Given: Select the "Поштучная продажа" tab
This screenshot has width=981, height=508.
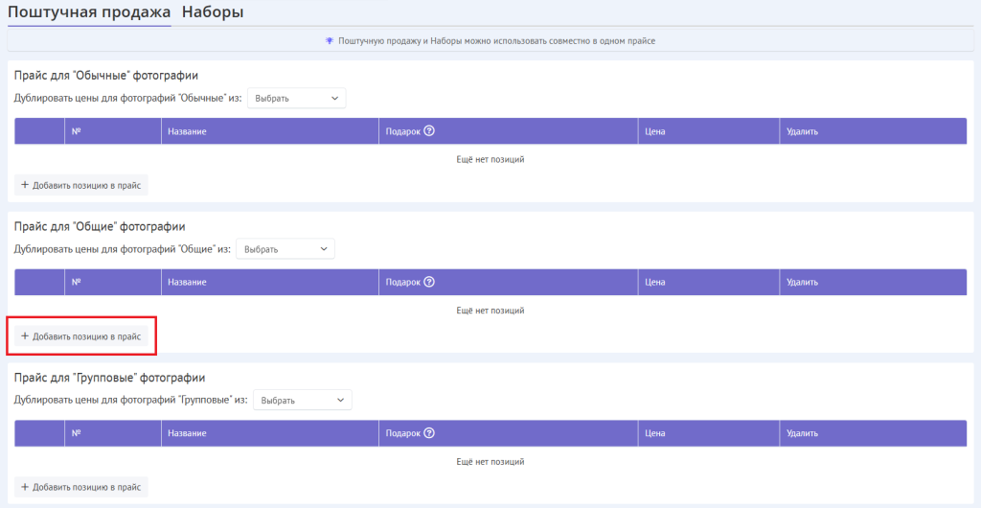Looking at the screenshot, I should [89, 12].
